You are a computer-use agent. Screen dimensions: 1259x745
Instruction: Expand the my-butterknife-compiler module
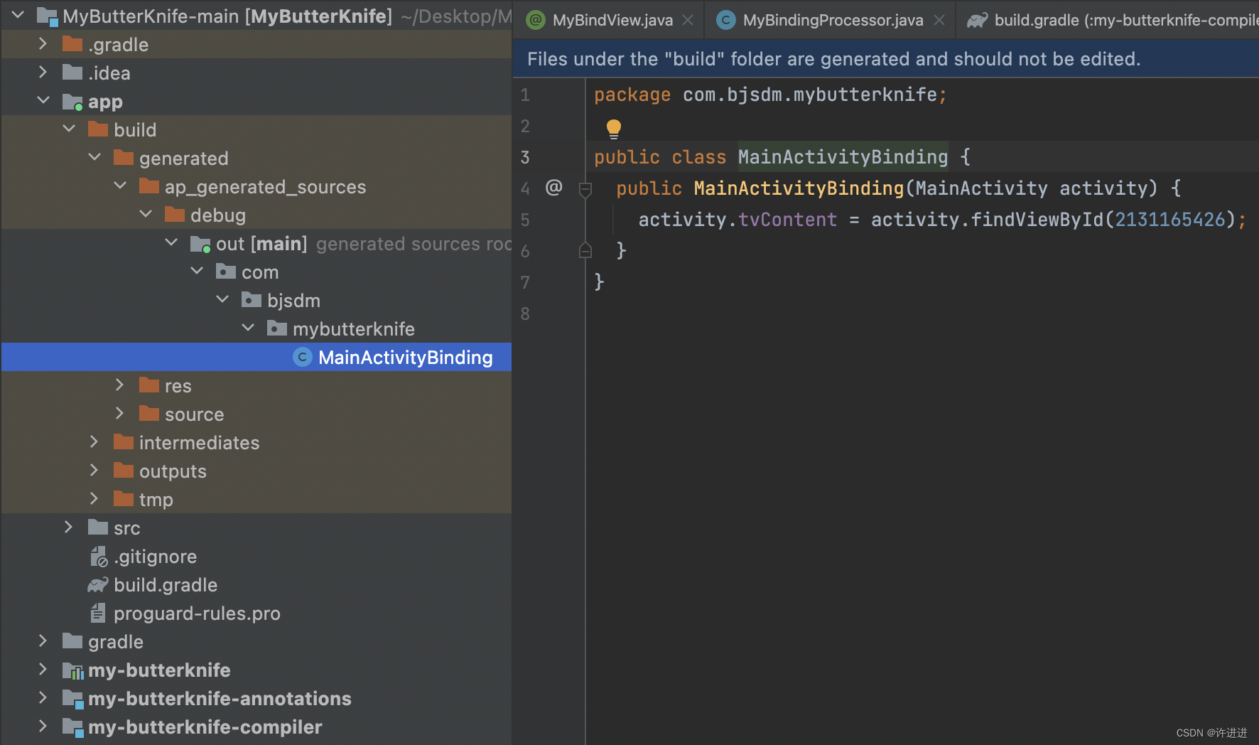(43, 726)
